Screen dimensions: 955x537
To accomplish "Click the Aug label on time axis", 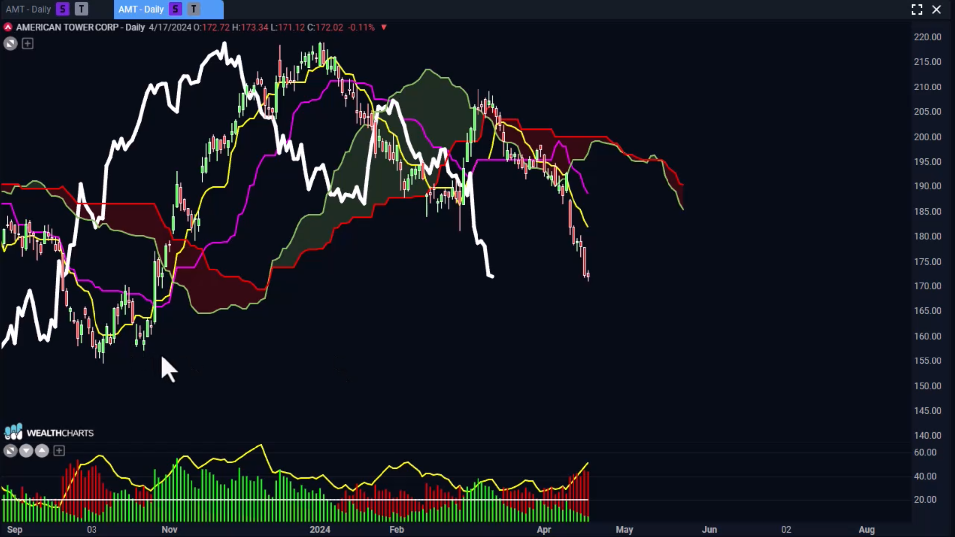I will (x=867, y=529).
